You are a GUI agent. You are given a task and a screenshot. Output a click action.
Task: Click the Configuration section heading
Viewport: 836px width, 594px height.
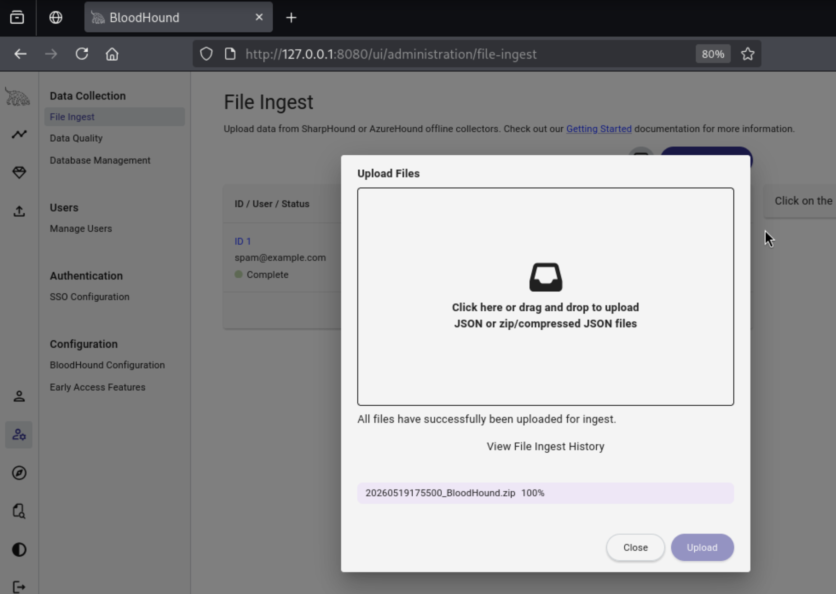click(84, 344)
